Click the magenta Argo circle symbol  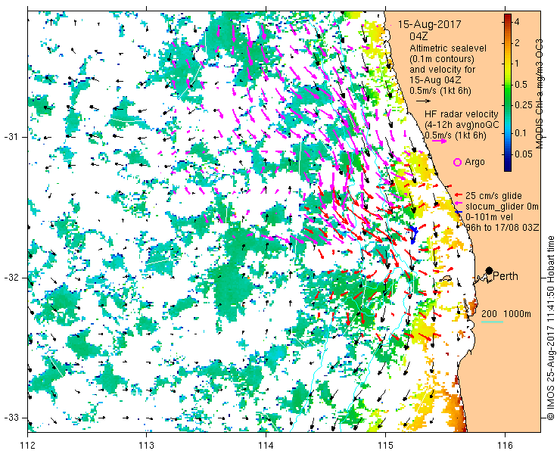pyautogui.click(x=457, y=162)
